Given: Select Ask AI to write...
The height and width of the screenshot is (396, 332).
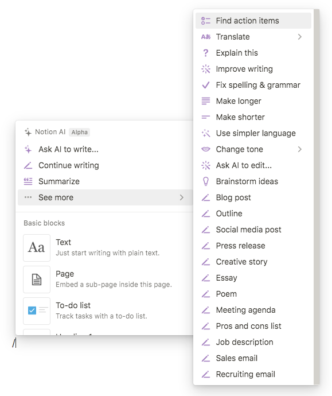Looking at the screenshot, I should (x=105, y=149).
